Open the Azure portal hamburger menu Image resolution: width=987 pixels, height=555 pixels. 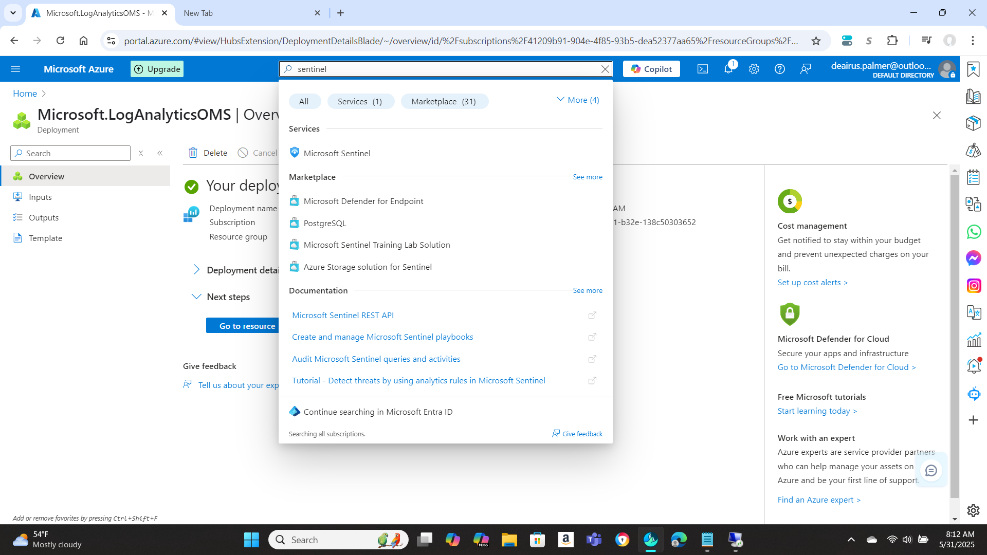click(15, 69)
